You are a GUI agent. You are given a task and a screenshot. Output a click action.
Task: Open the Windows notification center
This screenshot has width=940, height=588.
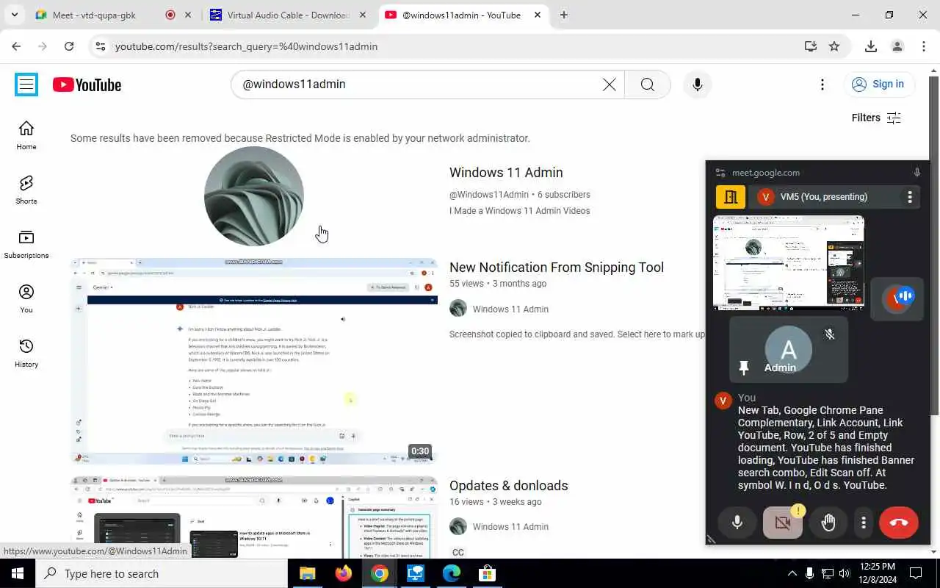click(916, 573)
